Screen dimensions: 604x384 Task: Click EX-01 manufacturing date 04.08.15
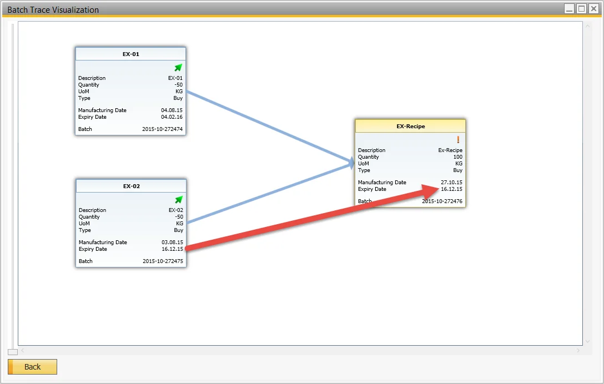[172, 110]
